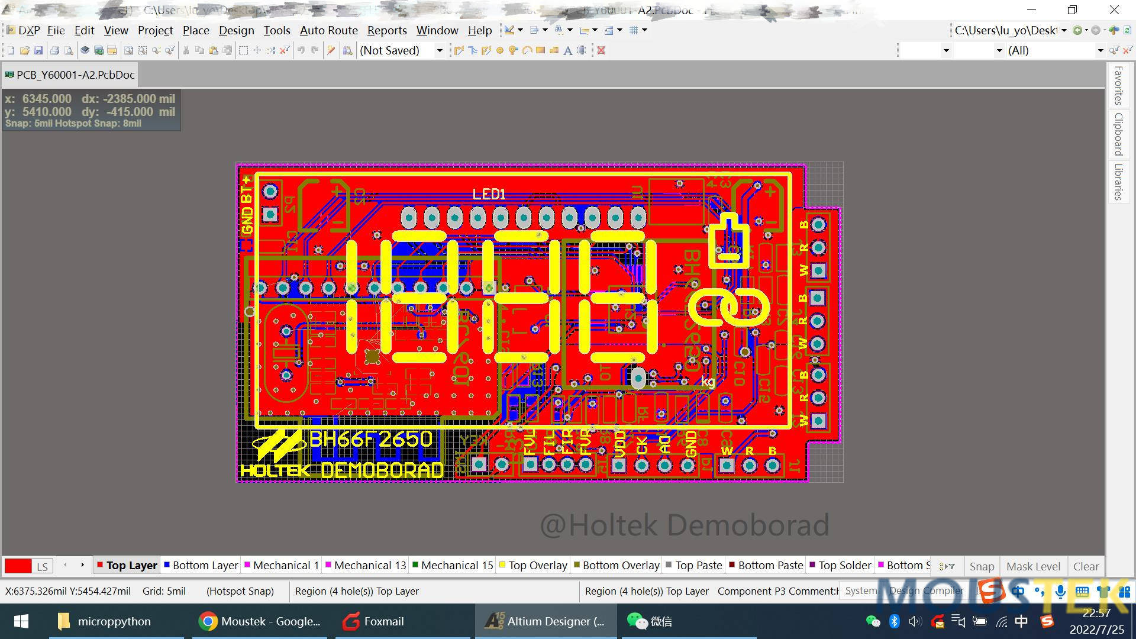The height and width of the screenshot is (639, 1136).
Task: Click the Paste clipboard icon
Action: click(213, 50)
